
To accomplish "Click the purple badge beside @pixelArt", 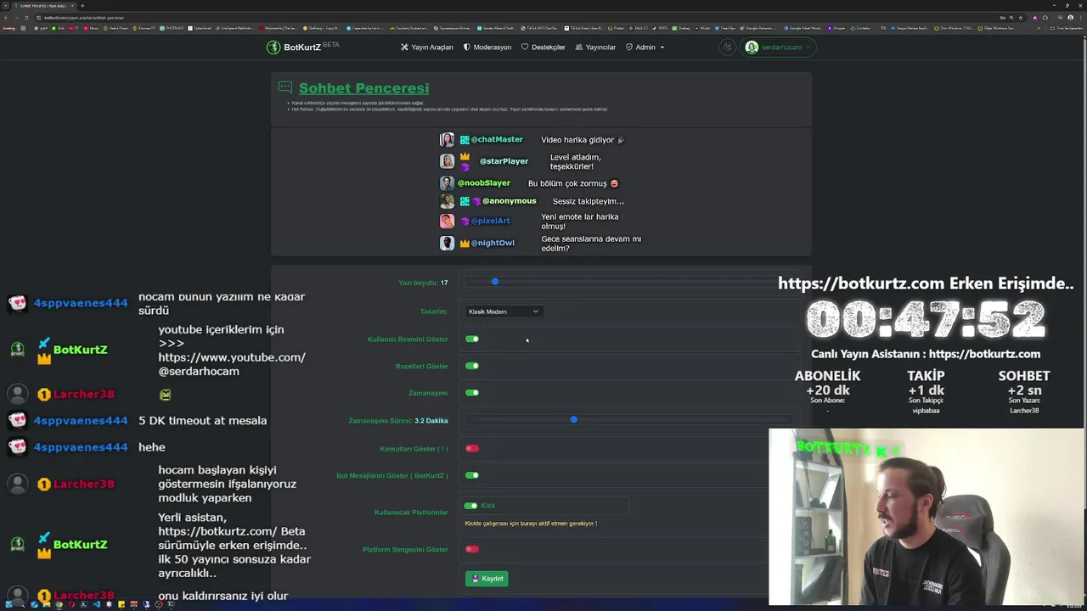I will 465,221.
